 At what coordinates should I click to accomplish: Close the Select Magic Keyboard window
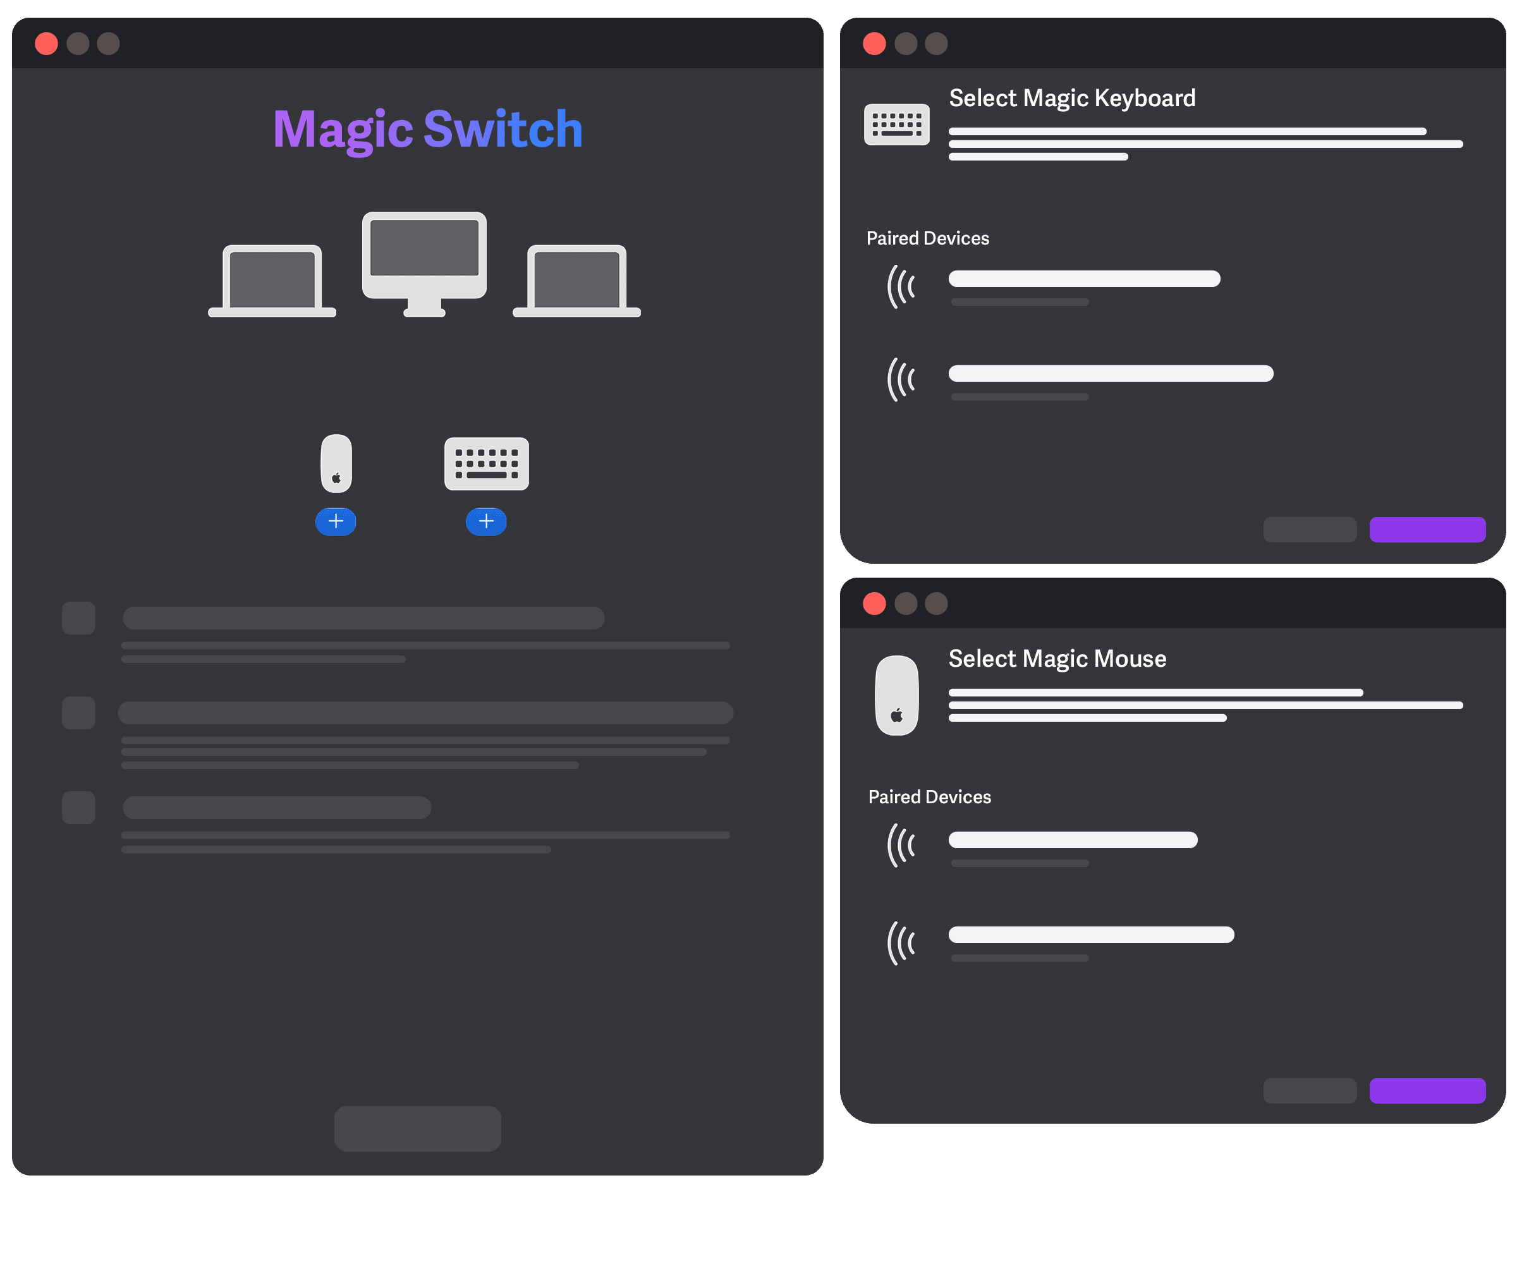tap(874, 44)
